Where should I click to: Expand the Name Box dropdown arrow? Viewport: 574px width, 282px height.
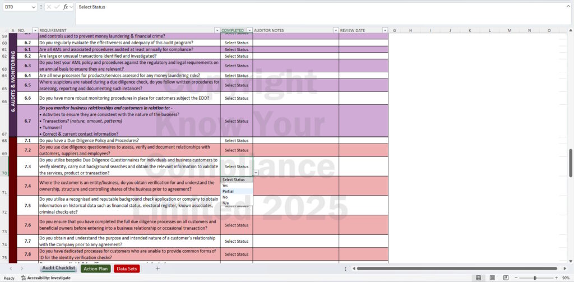tap(34, 7)
